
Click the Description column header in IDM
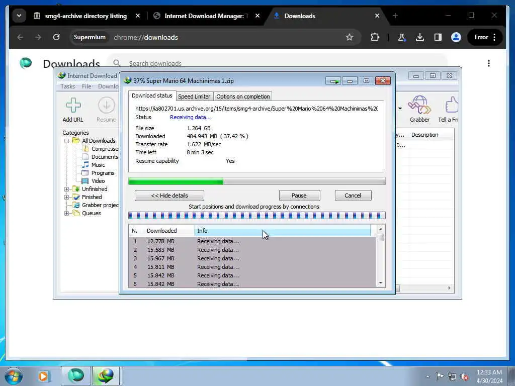click(424, 135)
